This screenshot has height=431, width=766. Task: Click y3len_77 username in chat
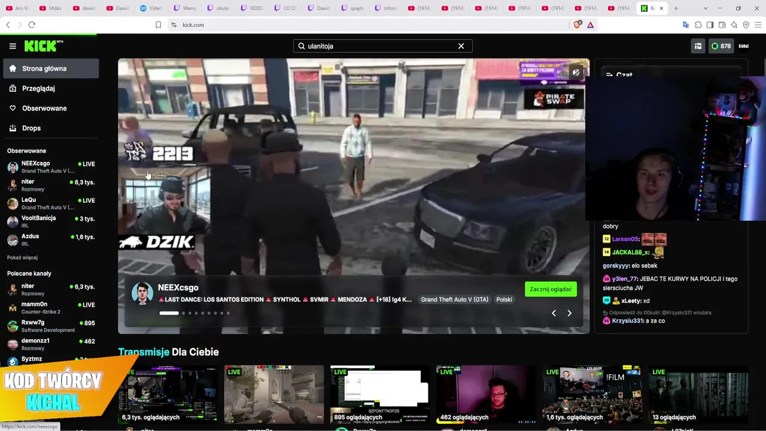pyautogui.click(x=625, y=279)
